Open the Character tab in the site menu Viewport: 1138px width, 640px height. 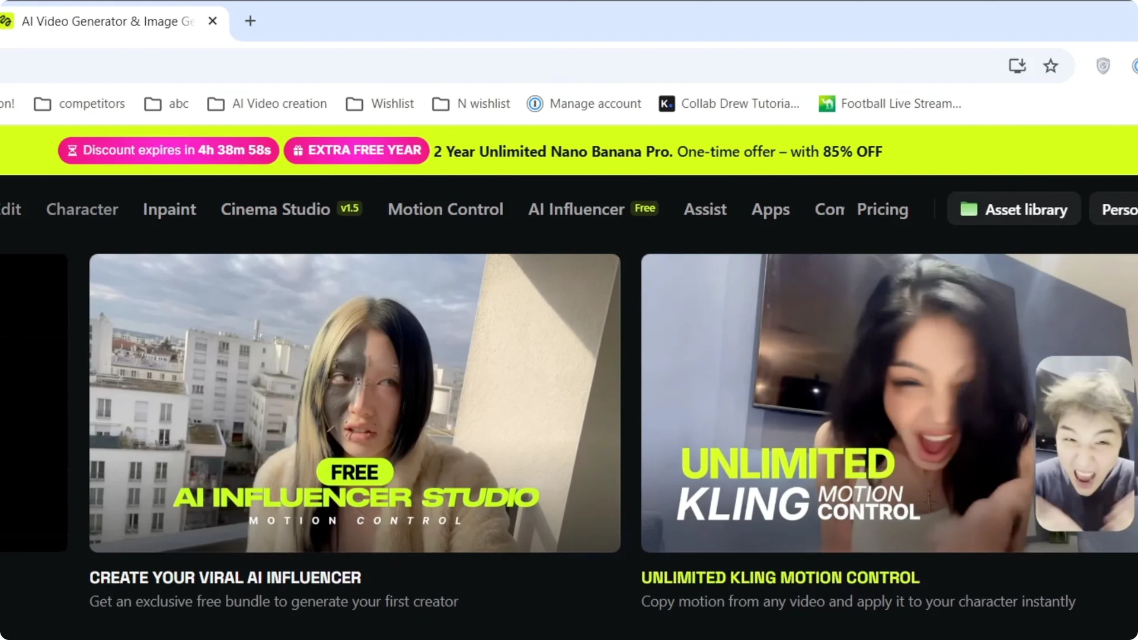[82, 209]
